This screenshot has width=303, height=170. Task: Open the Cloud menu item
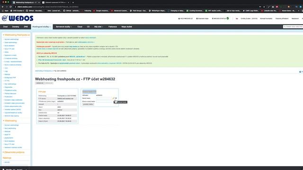pos(80,27)
